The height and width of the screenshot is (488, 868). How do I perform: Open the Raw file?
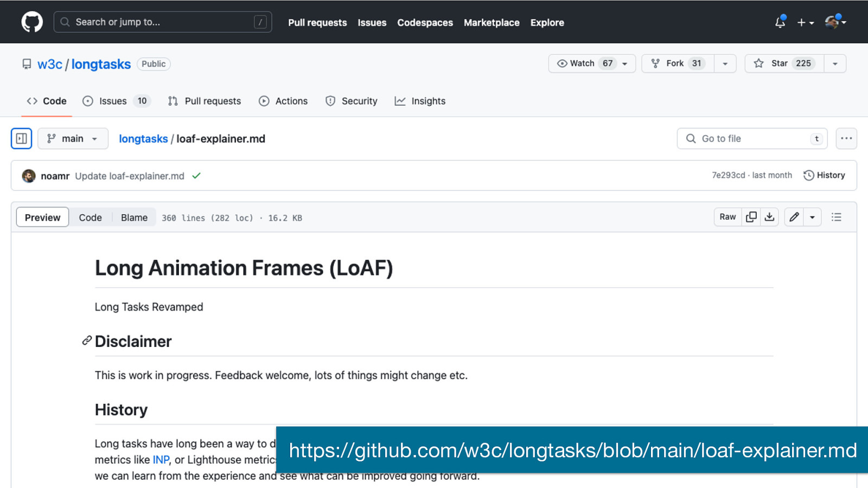tap(727, 217)
